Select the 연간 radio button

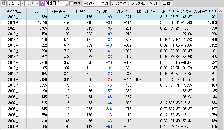(x=86, y=3)
